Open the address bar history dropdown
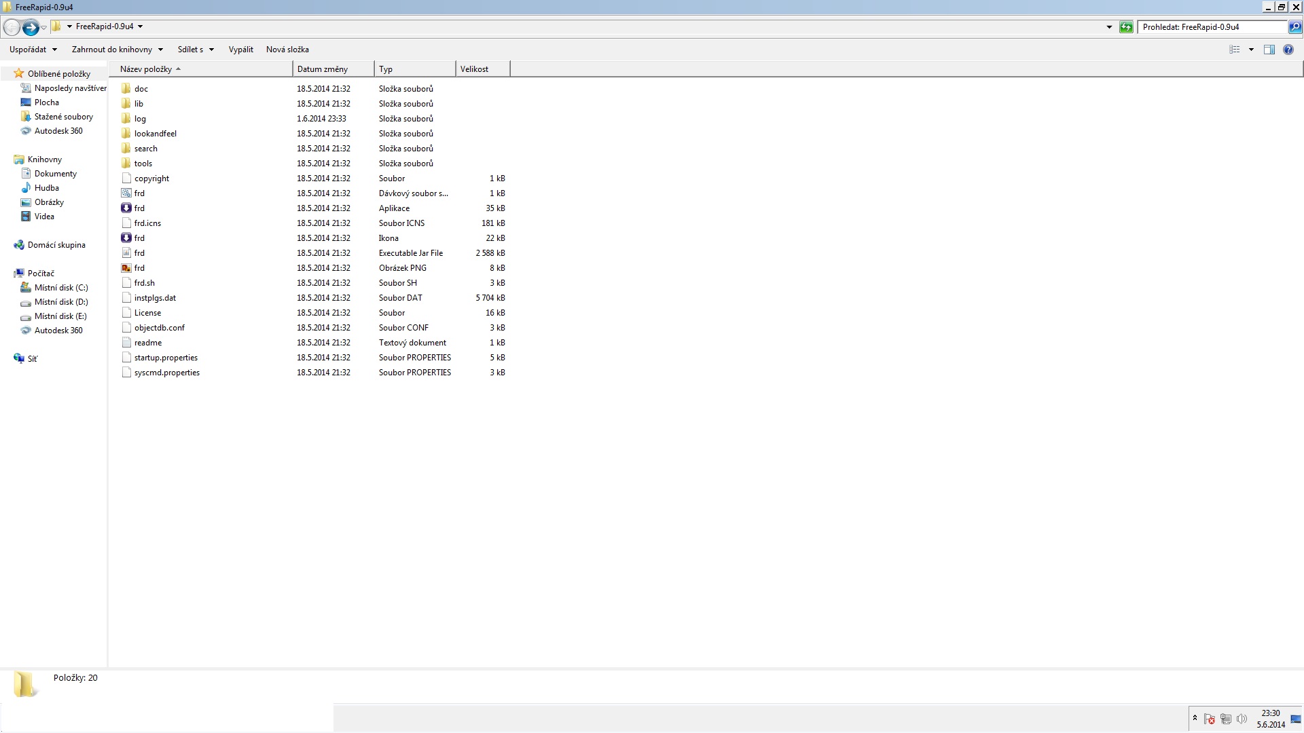The height and width of the screenshot is (733, 1304). [1109, 27]
